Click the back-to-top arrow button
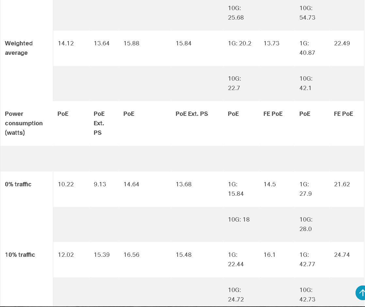Image resolution: width=365 pixels, height=307 pixels. click(360, 293)
